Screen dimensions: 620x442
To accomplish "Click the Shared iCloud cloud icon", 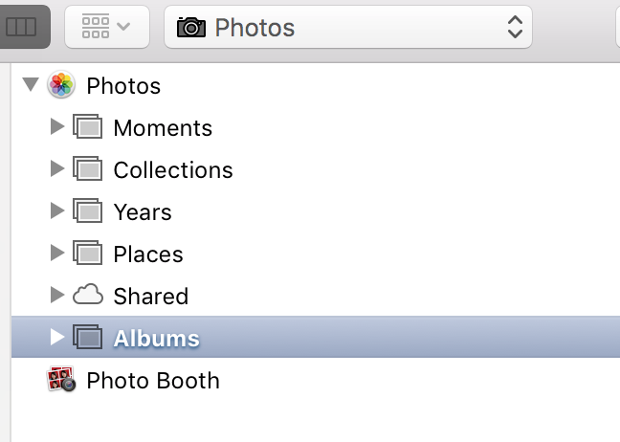I will point(88,295).
